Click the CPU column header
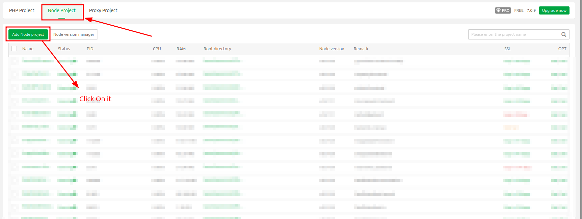Screen dimensions: 582x219 pos(157,49)
